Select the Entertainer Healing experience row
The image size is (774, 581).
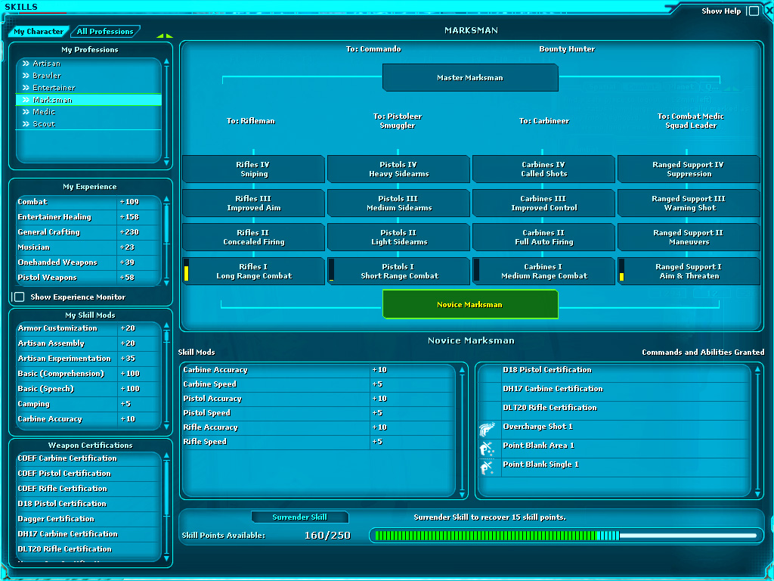coord(89,217)
